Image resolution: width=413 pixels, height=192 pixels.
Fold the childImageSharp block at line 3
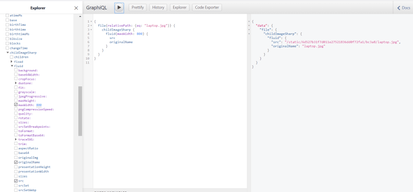91,30
